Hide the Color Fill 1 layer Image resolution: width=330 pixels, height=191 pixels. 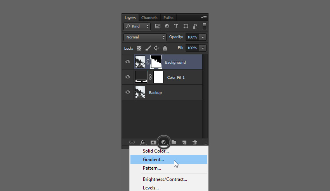point(128,77)
